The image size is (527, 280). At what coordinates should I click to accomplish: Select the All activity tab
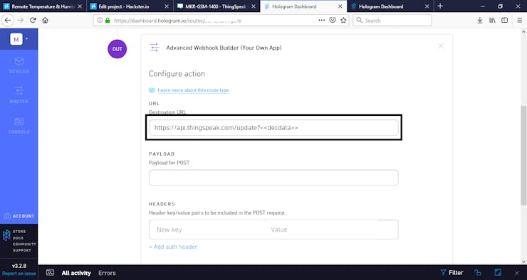tap(76, 273)
